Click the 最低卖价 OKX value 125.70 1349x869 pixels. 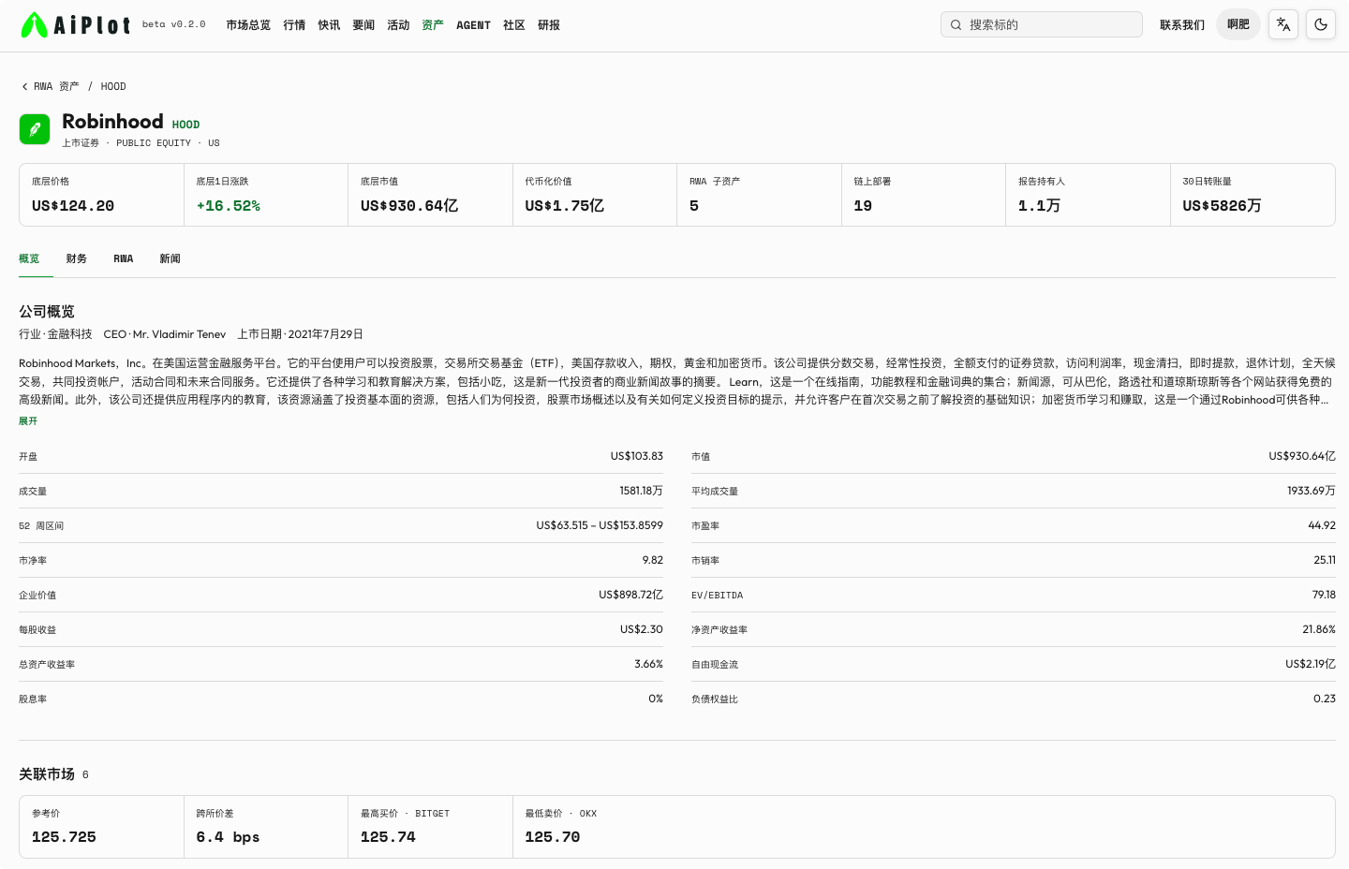pyautogui.click(x=553, y=837)
